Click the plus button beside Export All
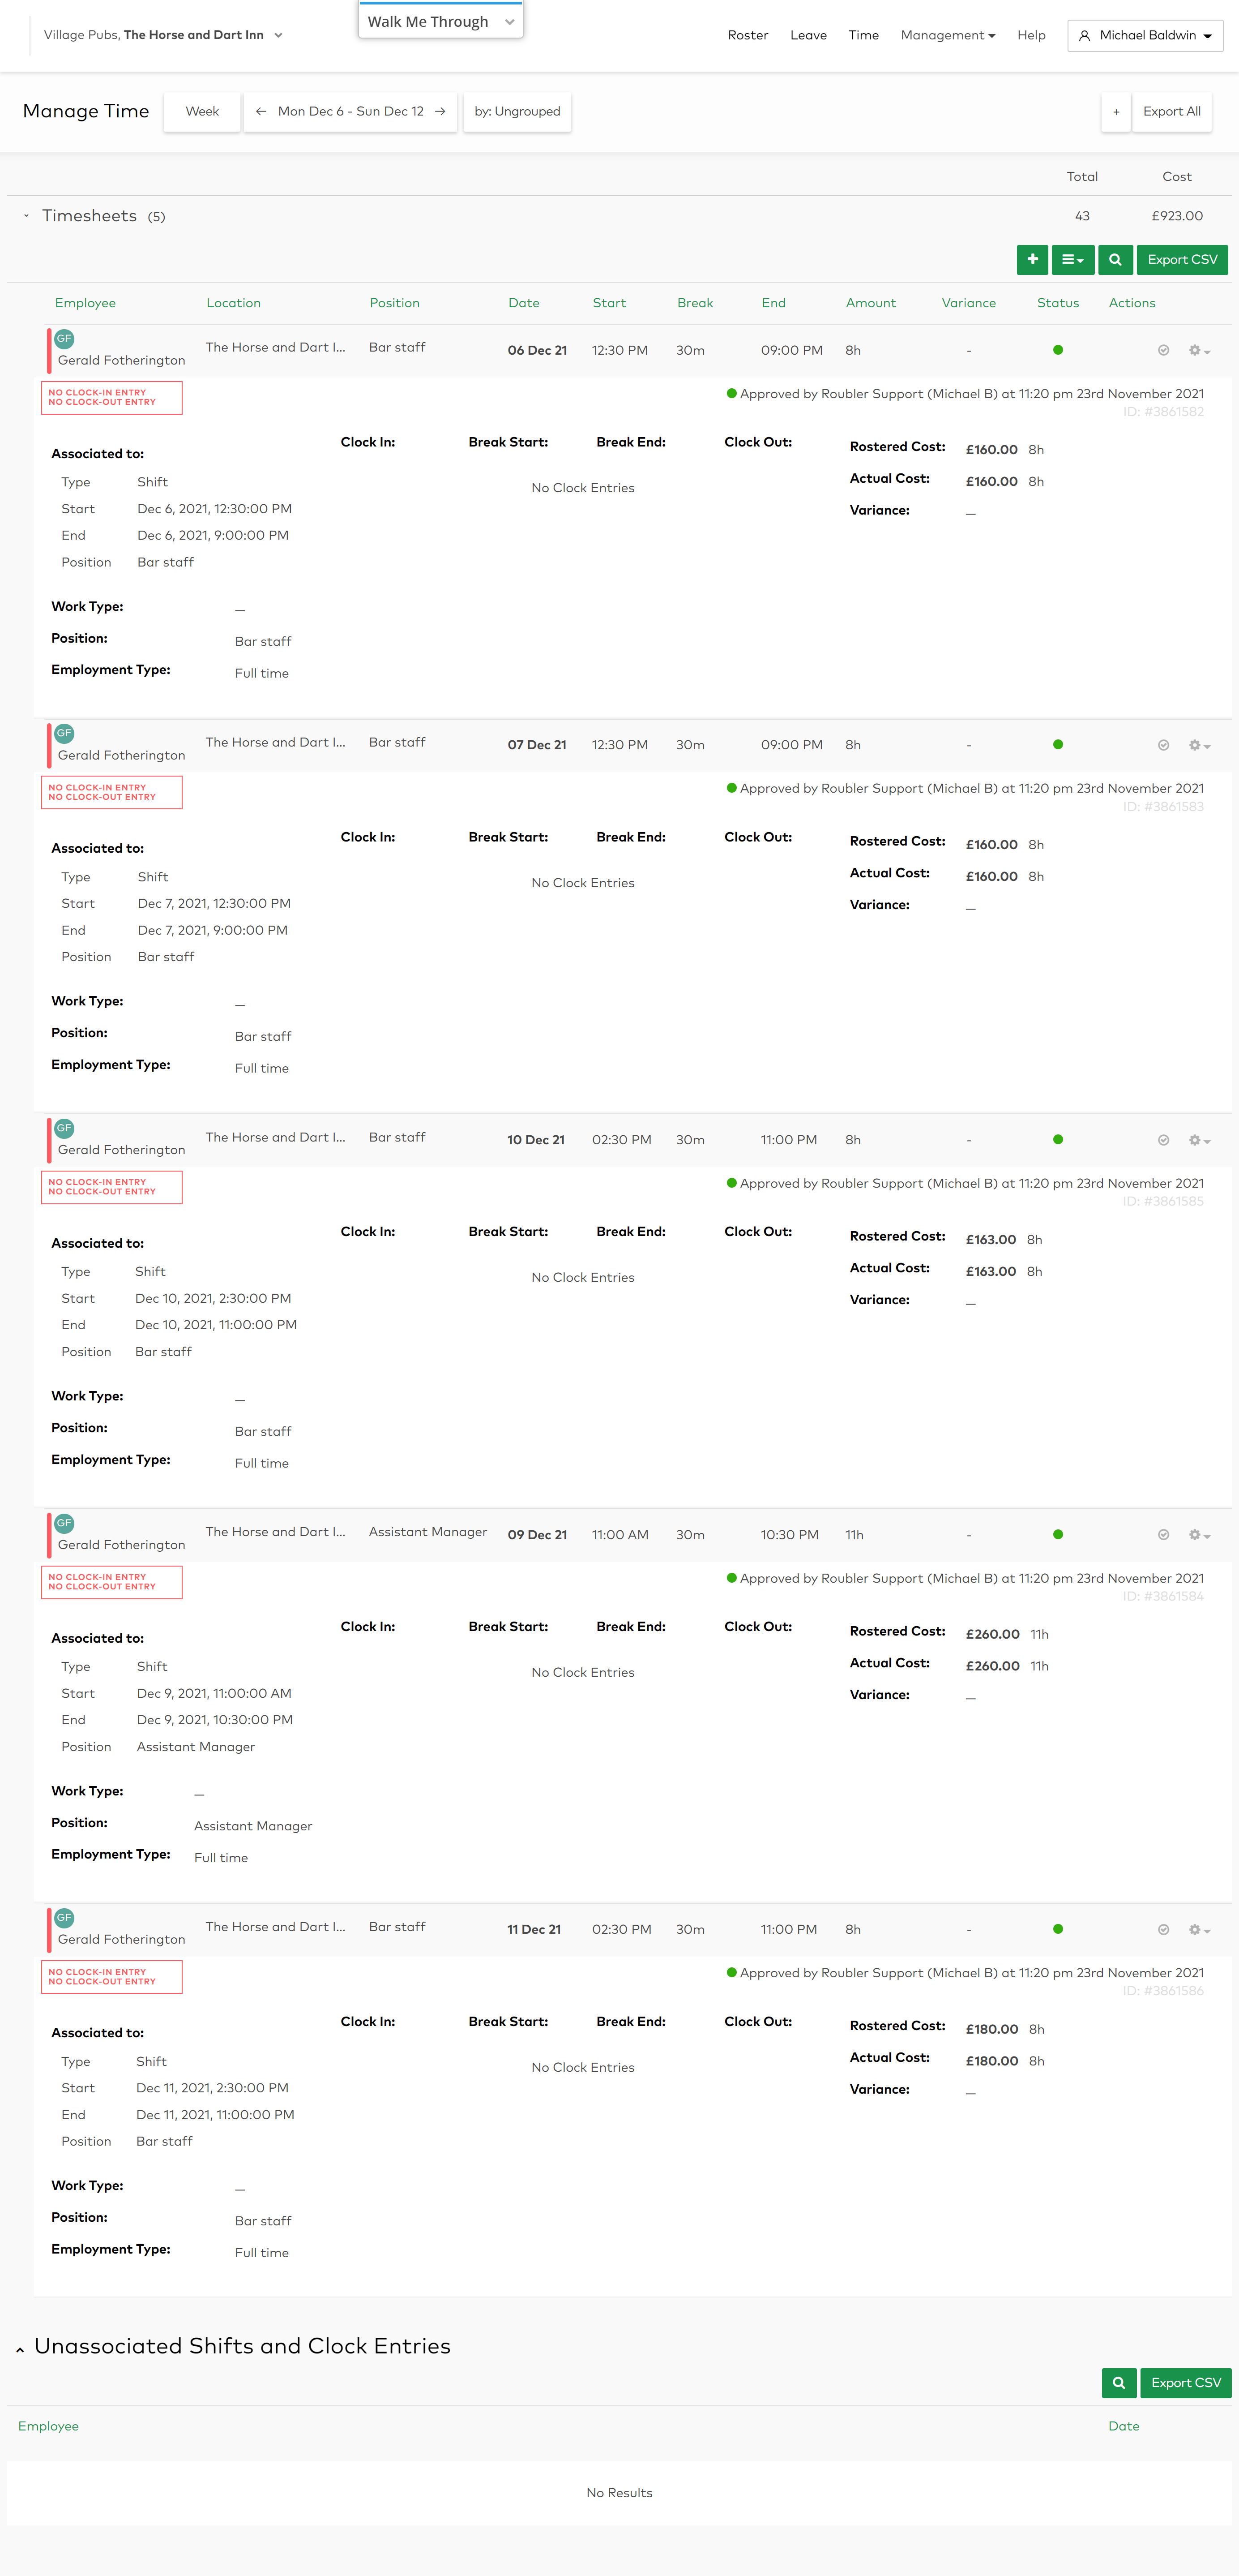 pyautogui.click(x=1116, y=112)
